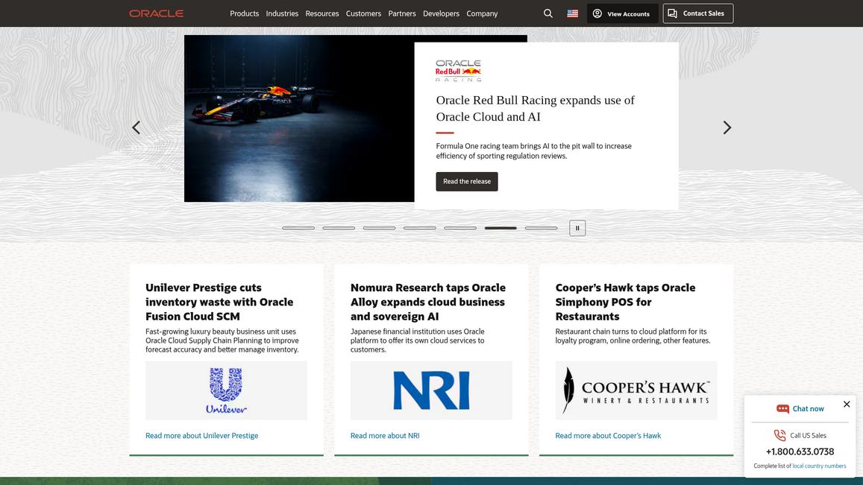Open the Products menu
Screen dimensions: 863x485
tap(245, 13)
